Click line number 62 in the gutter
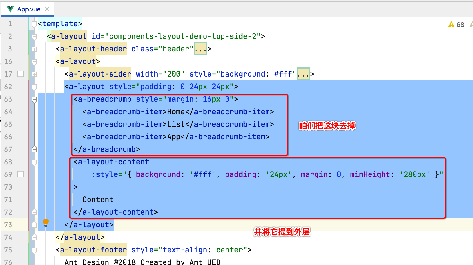This screenshot has width=473, height=265. (x=8, y=87)
